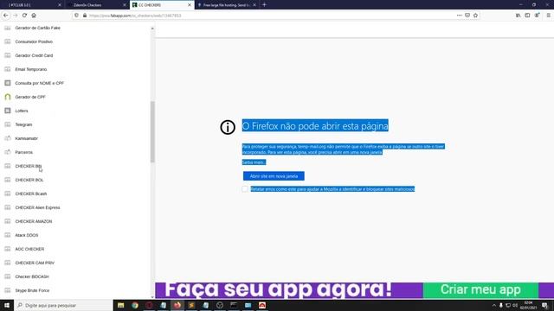Open the Gerador de Cartão Fake item

(x=37, y=28)
